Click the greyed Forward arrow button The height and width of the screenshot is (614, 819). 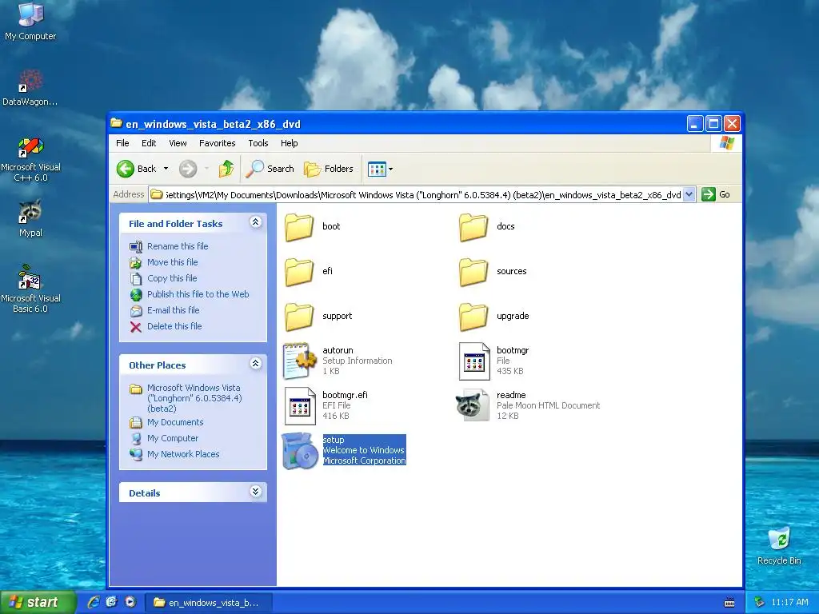[188, 169]
